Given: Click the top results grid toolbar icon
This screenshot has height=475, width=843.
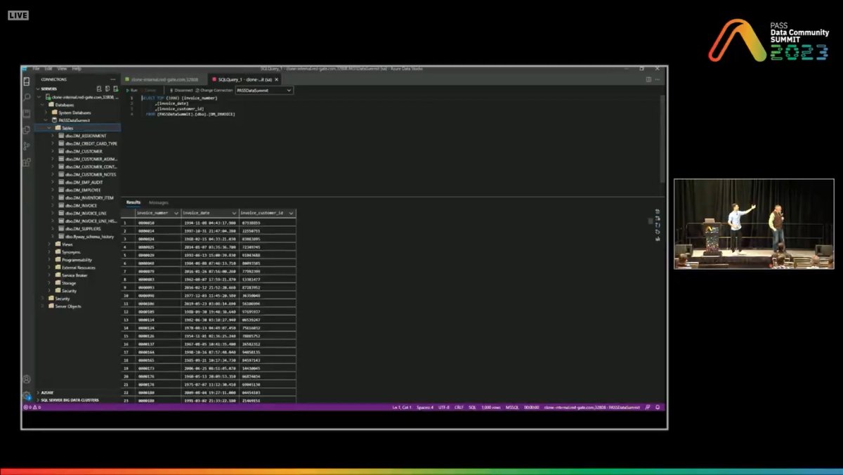Looking at the screenshot, I should point(658,212).
